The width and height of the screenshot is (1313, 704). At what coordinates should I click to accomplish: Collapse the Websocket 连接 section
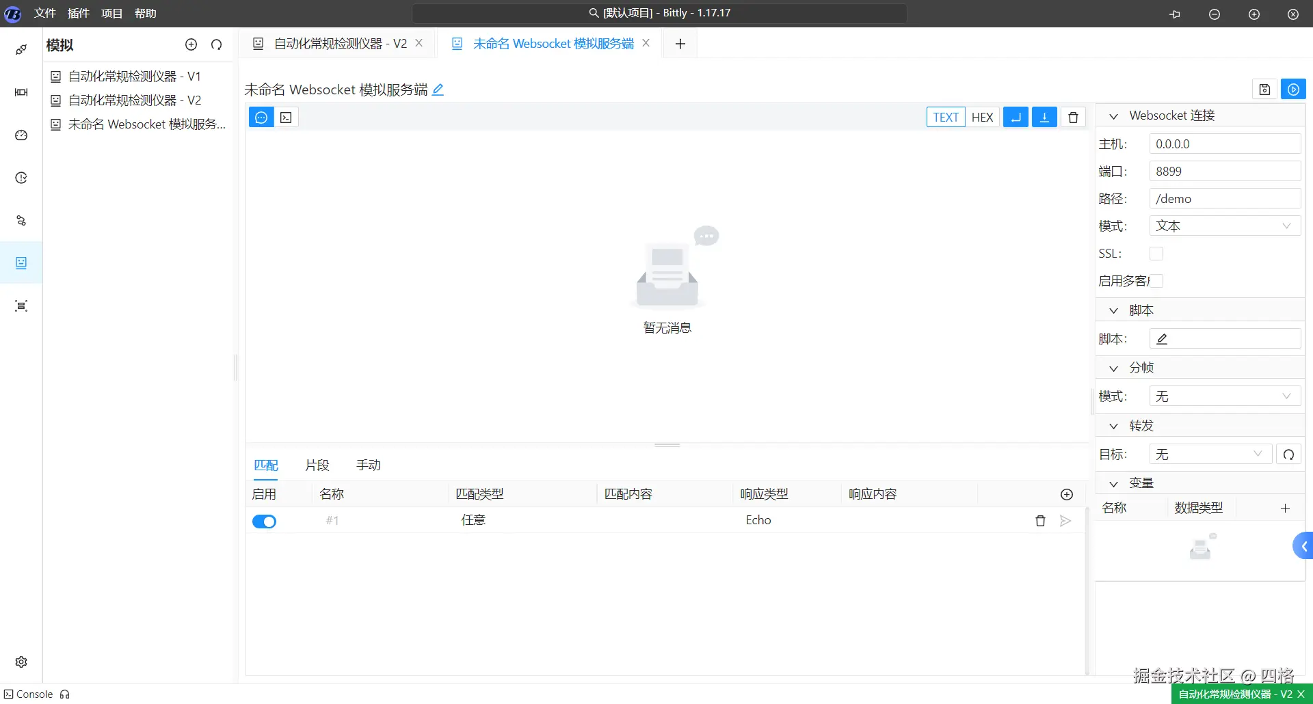click(x=1113, y=116)
